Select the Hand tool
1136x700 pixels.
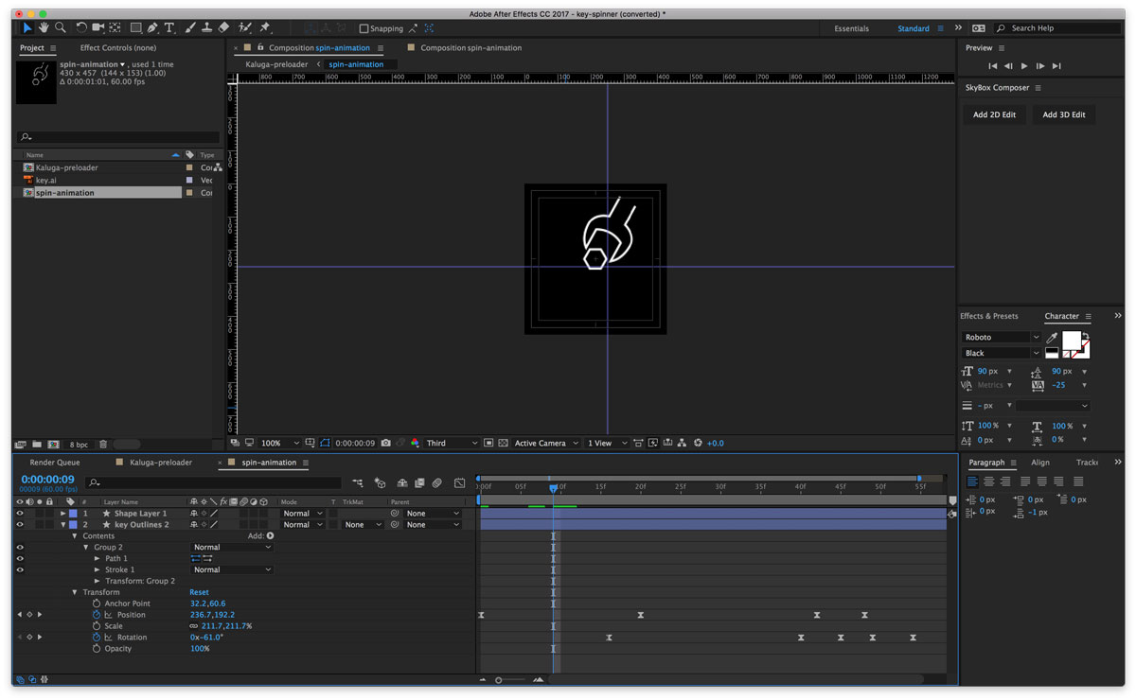(x=44, y=28)
